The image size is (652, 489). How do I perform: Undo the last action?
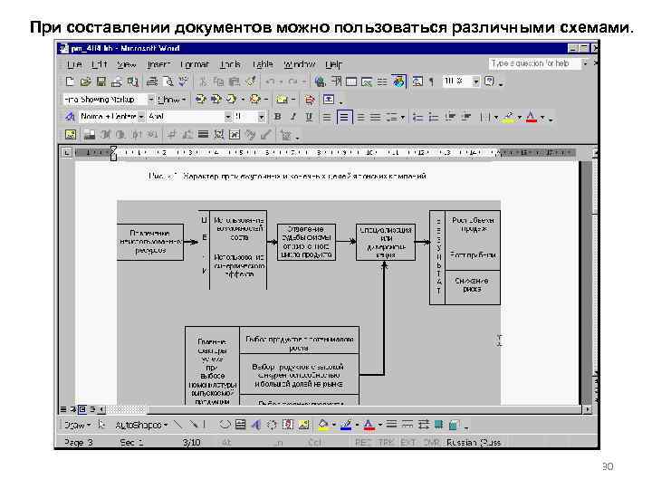pyautogui.click(x=270, y=81)
